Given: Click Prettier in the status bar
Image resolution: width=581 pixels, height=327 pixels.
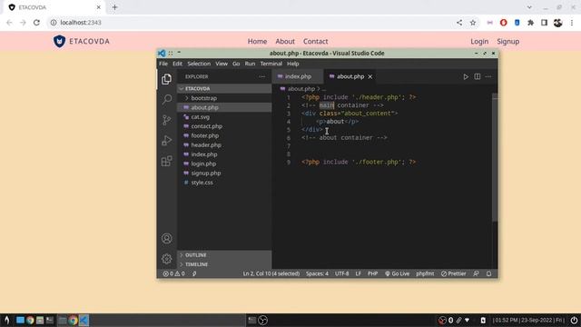Looking at the screenshot, I should tap(454, 273).
